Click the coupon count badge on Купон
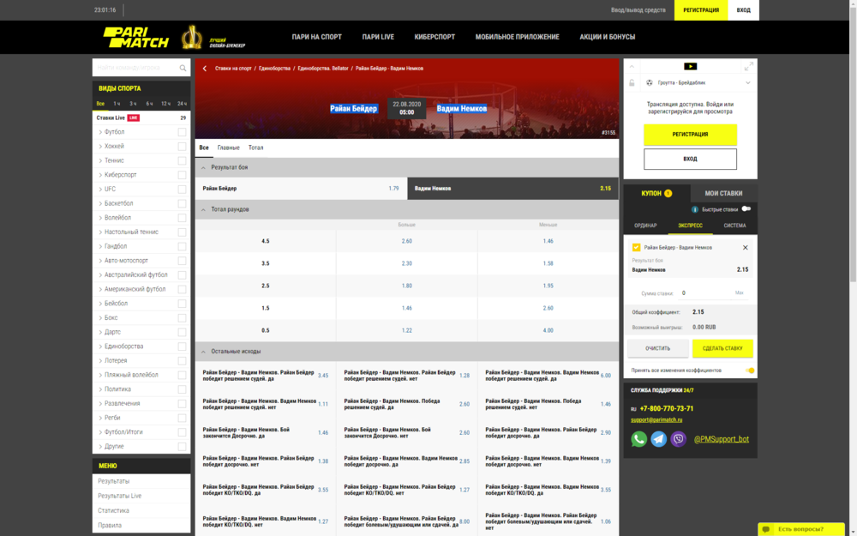This screenshot has width=857, height=536. click(x=668, y=193)
